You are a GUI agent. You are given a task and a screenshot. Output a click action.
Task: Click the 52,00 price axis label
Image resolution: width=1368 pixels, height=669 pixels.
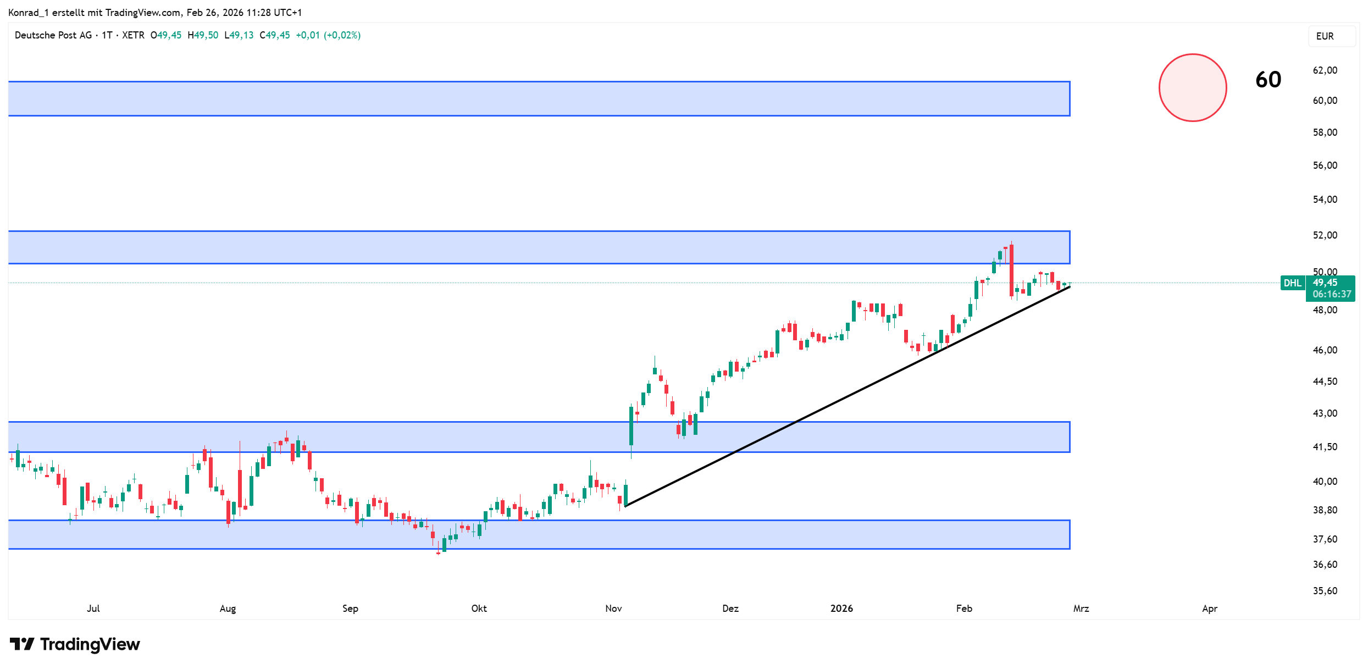tap(1325, 235)
